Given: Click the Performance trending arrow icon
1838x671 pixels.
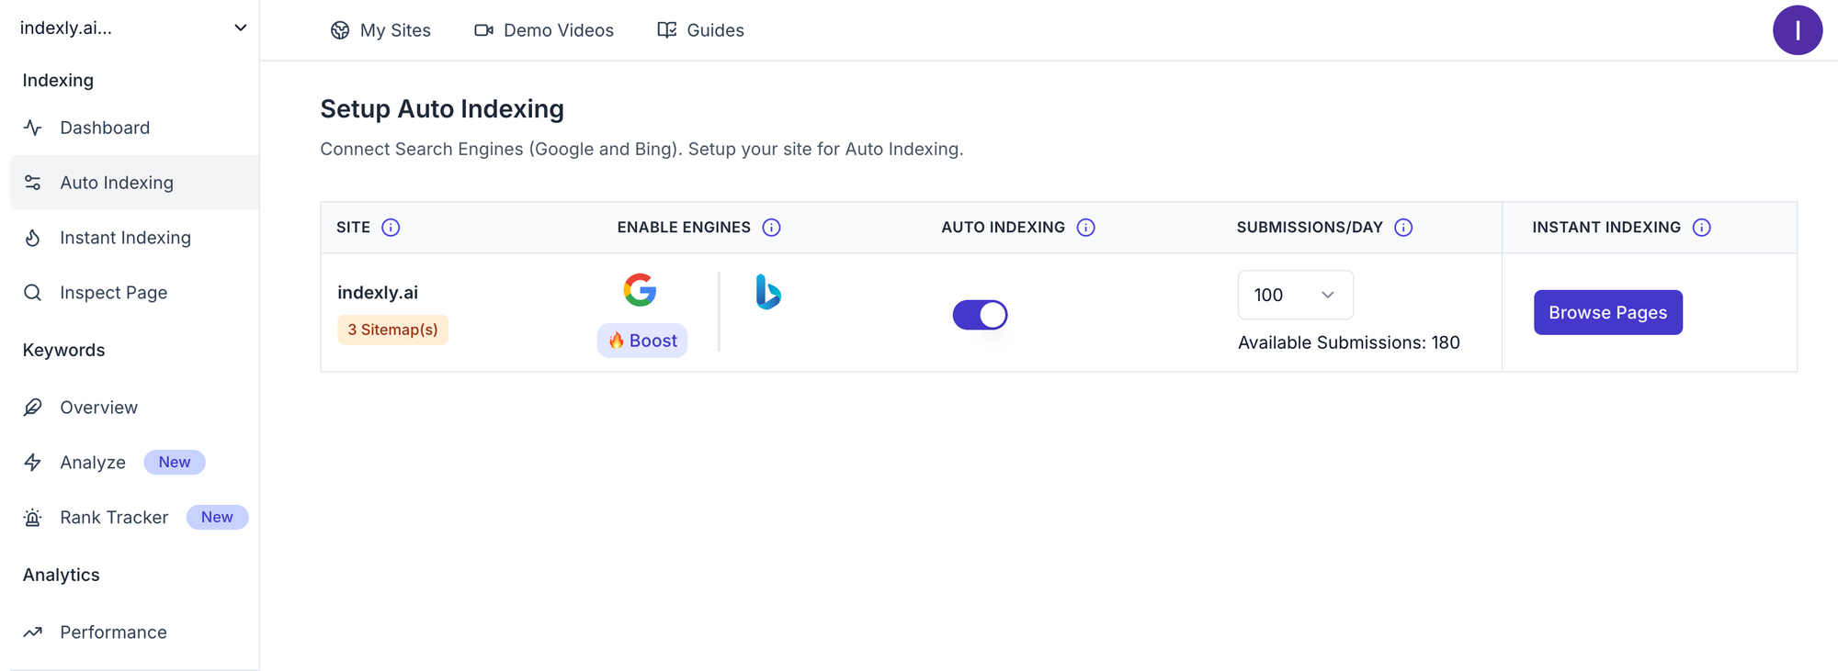Looking at the screenshot, I should pyautogui.click(x=33, y=632).
